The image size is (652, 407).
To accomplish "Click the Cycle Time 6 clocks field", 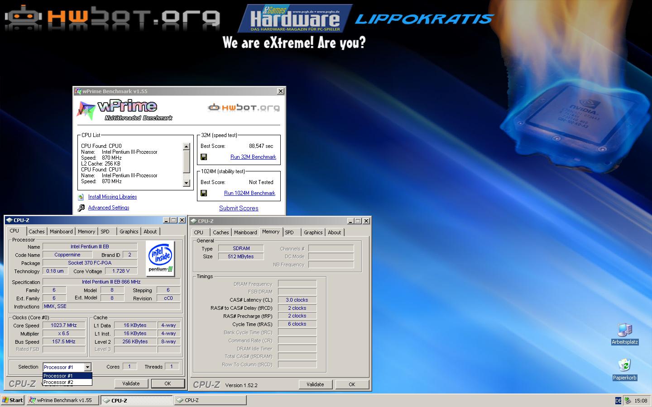I will [x=297, y=324].
